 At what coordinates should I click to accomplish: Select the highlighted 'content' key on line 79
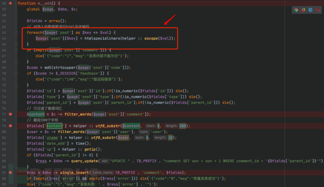tap(54, 126)
